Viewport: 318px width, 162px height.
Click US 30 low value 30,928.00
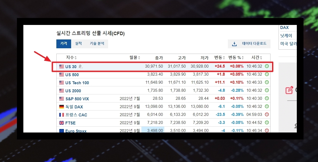200,66
